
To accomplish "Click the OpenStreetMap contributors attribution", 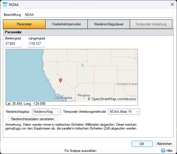I will coord(112,99).
